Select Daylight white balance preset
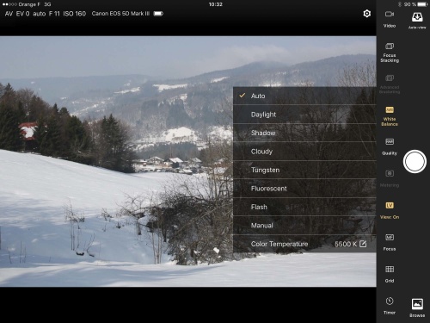 tap(304, 115)
